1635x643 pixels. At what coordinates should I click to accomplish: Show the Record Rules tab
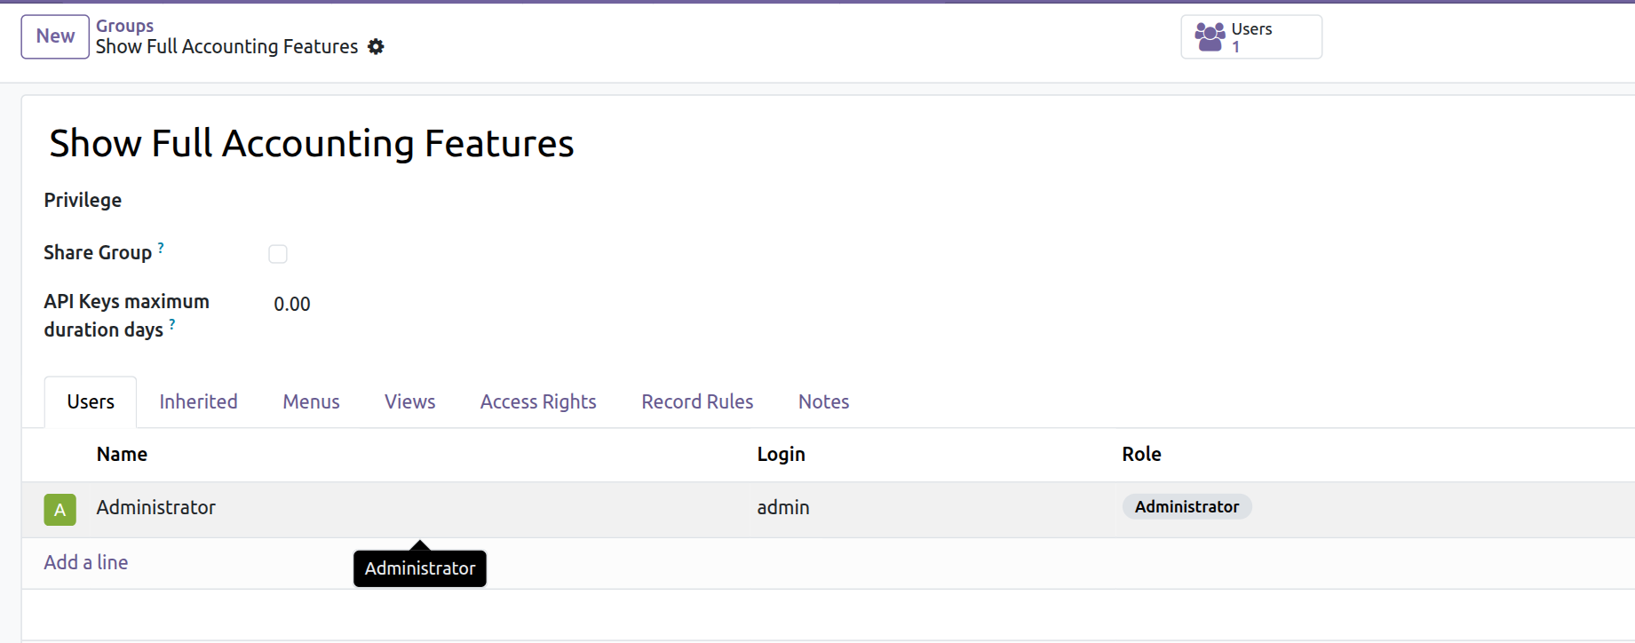(x=697, y=402)
